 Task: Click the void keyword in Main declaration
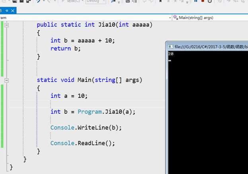pyautogui.click(x=67, y=80)
